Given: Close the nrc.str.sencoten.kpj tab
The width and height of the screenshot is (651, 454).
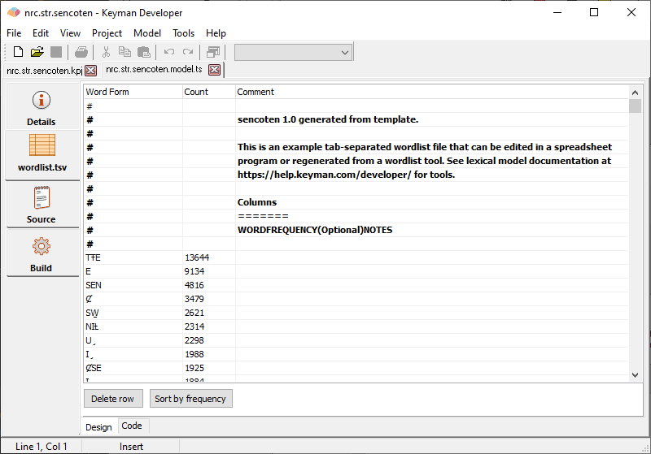Looking at the screenshot, I should coord(91,71).
